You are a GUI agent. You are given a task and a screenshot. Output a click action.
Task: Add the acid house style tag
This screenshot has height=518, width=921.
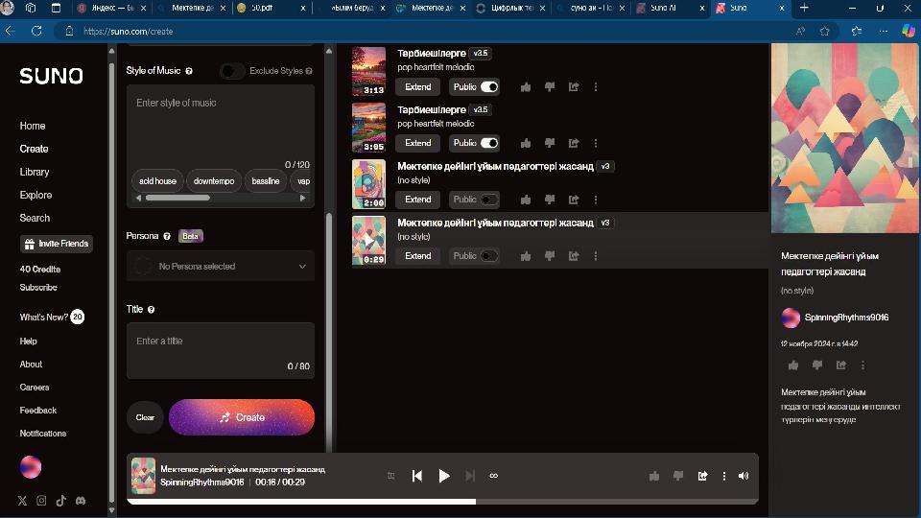pyautogui.click(x=157, y=181)
